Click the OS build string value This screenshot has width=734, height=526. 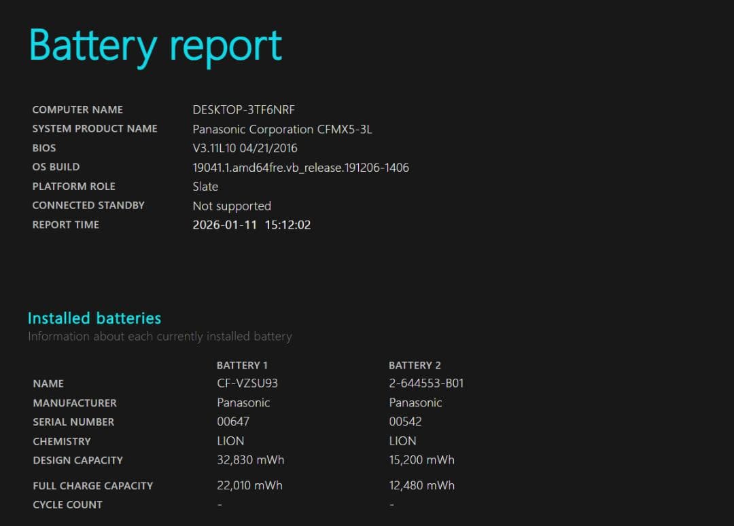[x=300, y=168]
